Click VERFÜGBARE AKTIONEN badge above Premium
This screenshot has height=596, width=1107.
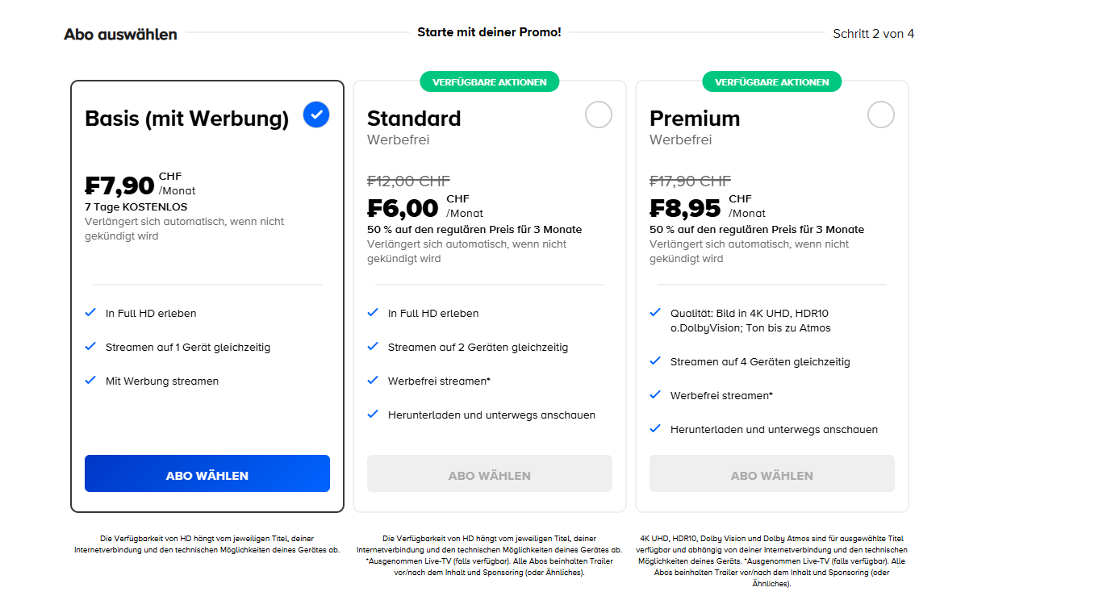click(x=771, y=81)
